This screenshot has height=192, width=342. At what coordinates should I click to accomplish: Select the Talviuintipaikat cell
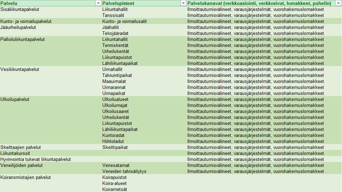click(x=144, y=75)
